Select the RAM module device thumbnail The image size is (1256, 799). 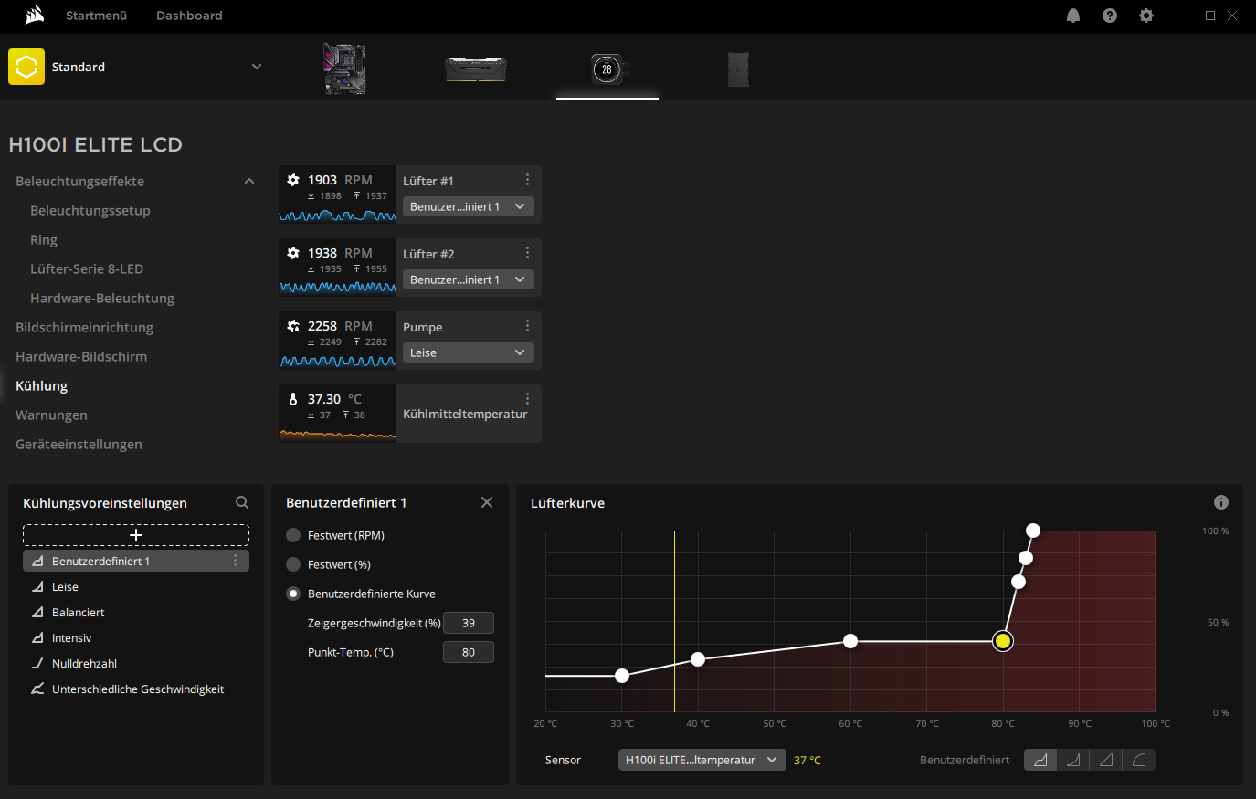coord(475,69)
